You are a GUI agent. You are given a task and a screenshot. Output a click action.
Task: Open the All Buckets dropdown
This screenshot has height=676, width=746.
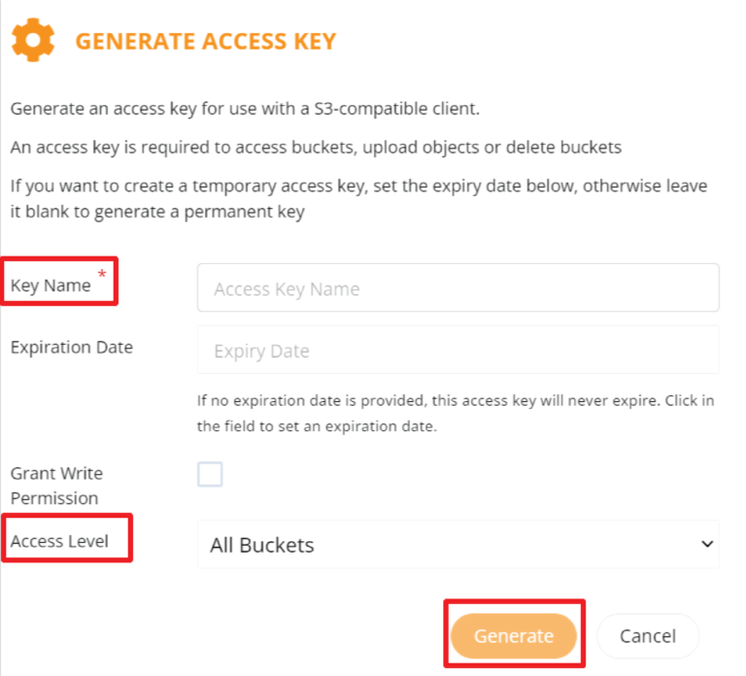pos(458,544)
